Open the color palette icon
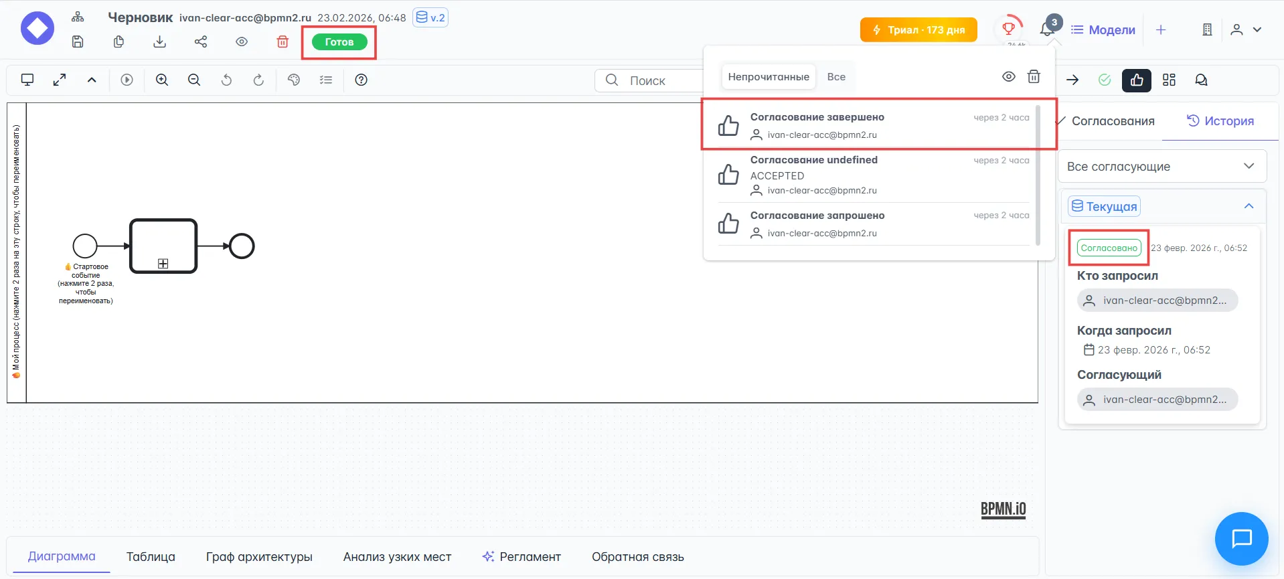The image size is (1284, 579). pos(293,80)
